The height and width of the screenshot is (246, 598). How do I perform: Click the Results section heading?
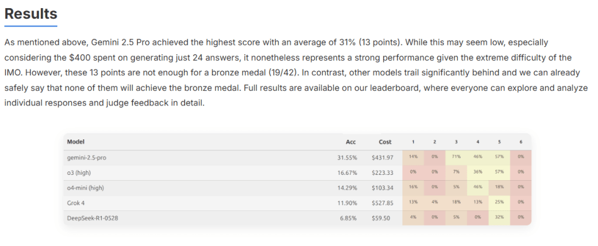31,14
